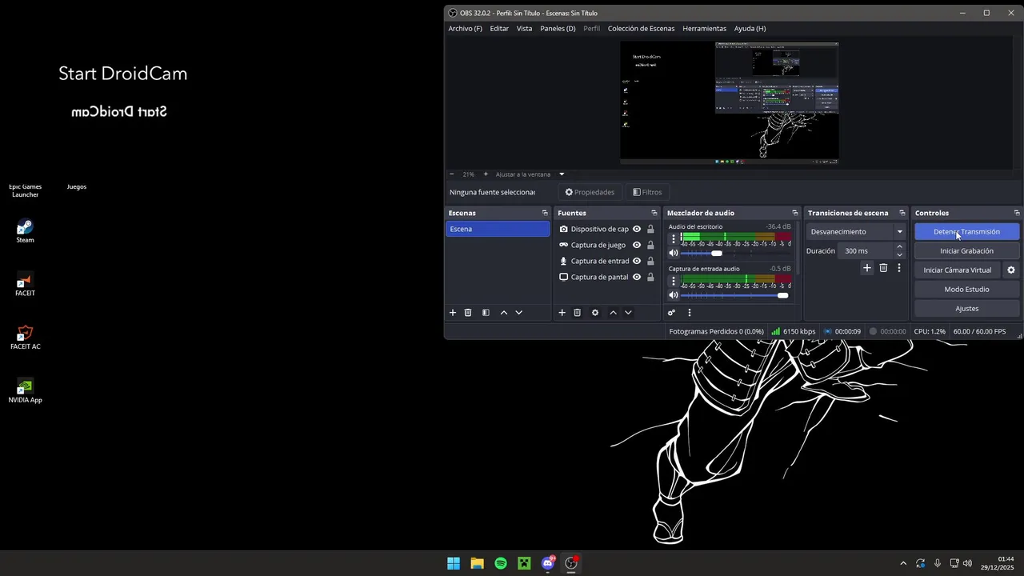The height and width of the screenshot is (576, 1024).
Task: Open Steam desktop shortcut
Action: 25,230
